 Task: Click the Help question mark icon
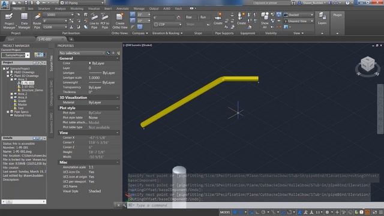347,2
